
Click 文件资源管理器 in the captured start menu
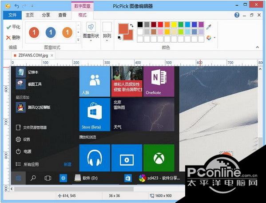point(31,127)
